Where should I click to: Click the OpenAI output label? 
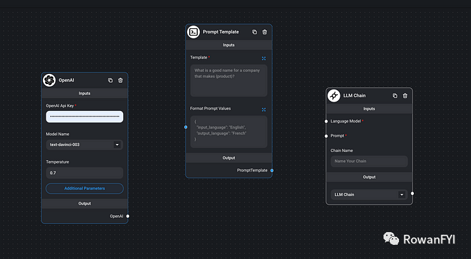point(116,216)
